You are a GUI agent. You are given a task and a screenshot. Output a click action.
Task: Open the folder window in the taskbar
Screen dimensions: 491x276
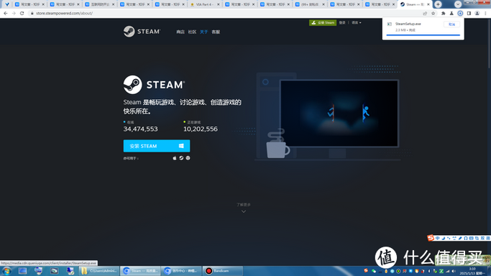coord(99,271)
